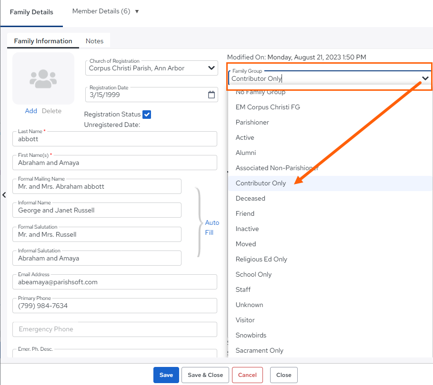The image size is (433, 385).
Task: Click the Emer. Ph. Desc. field
Action: pos(115,353)
